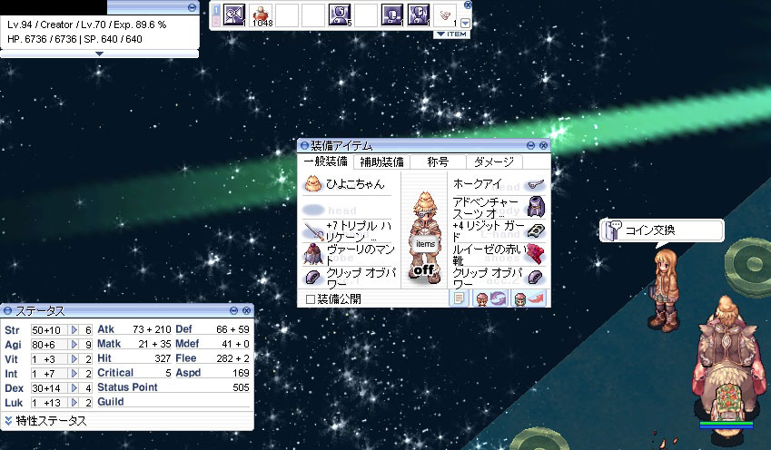Screen dimensions: 771x450
Task: Raise Luk using its arrow
Action: [x=74, y=403]
